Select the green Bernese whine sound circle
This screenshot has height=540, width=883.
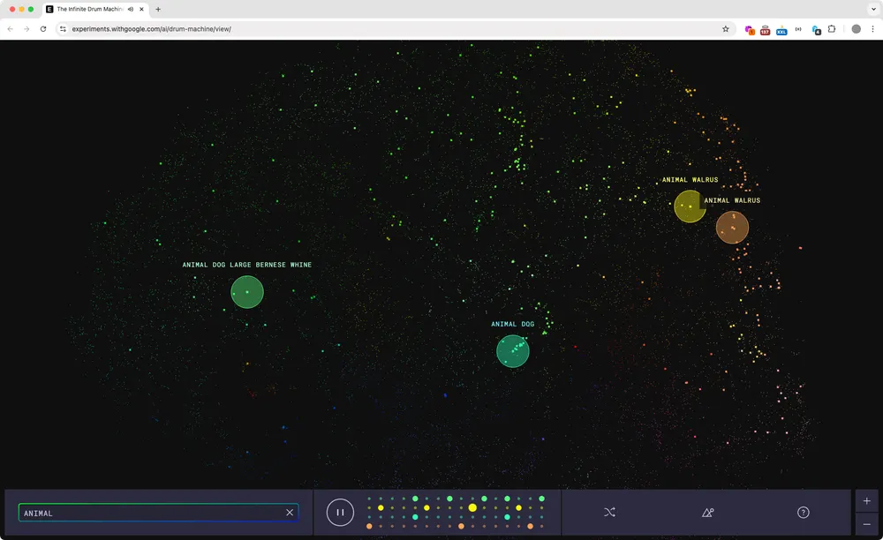(x=247, y=292)
